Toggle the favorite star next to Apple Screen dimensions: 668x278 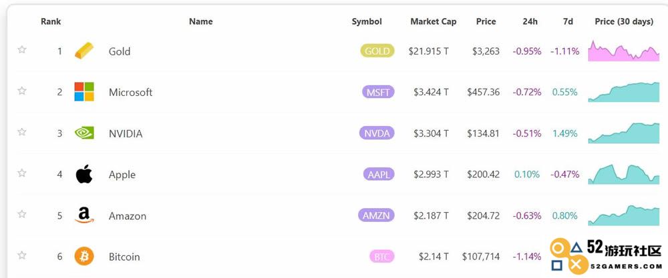(22, 173)
